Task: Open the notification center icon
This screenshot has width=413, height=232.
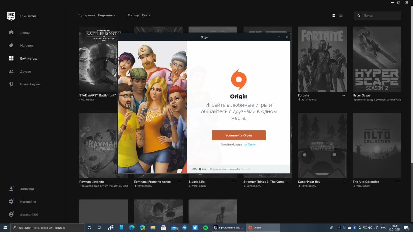Action: point(406,227)
